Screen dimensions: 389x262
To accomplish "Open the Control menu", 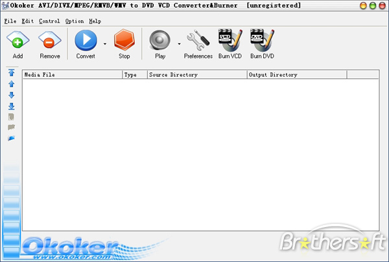I will click(x=49, y=21).
